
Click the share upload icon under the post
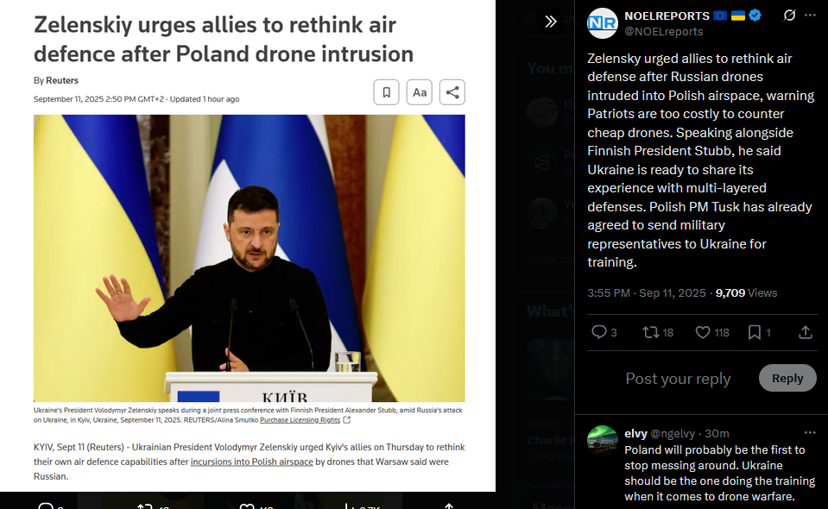[x=805, y=332]
